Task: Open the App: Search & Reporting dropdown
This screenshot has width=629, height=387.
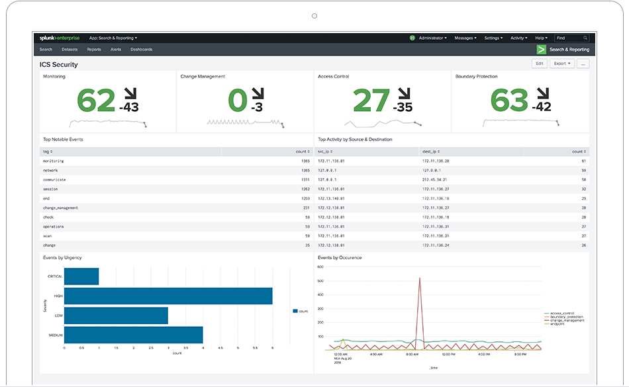Action: (113, 38)
